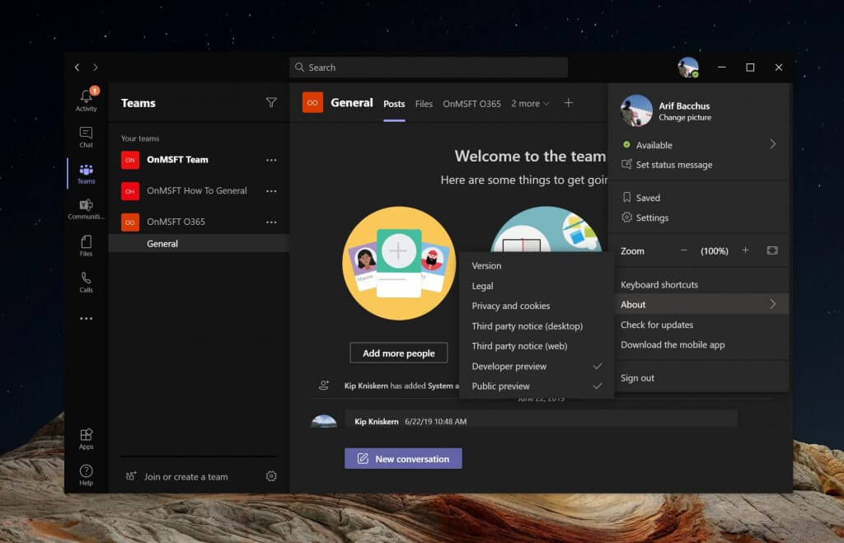
Task: Filter the teams list
Action: coord(271,102)
